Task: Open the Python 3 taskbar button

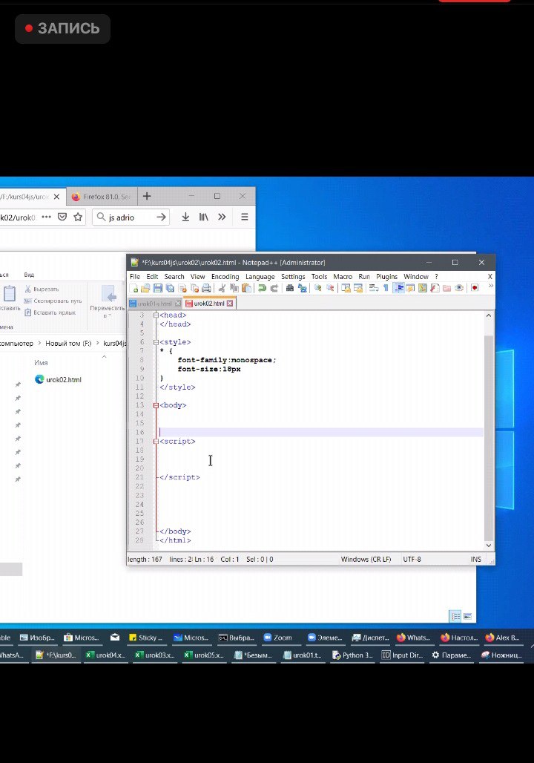Action: point(352,655)
